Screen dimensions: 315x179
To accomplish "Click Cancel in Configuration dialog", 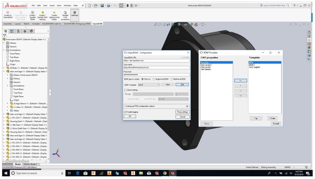I will pyautogui.click(x=182, y=117).
